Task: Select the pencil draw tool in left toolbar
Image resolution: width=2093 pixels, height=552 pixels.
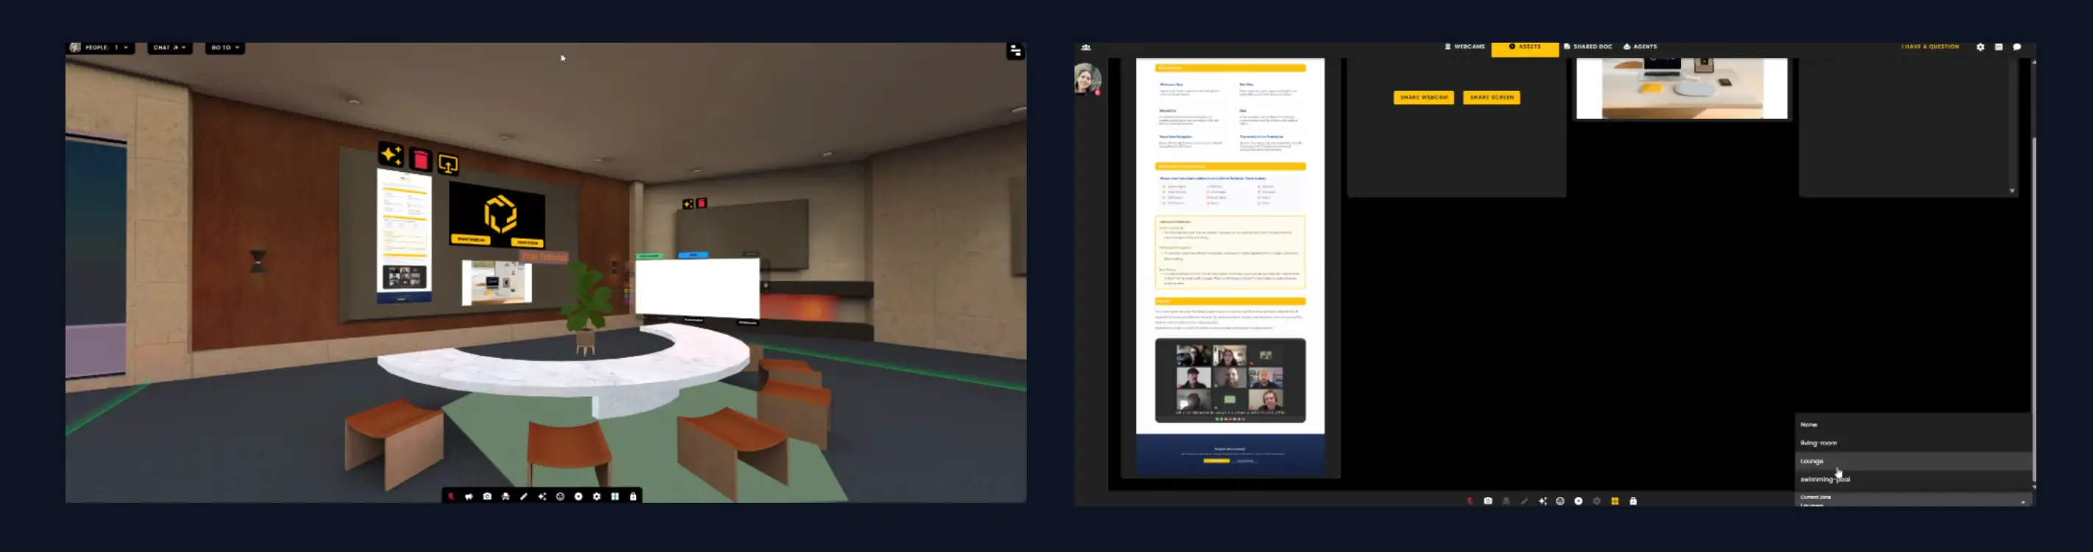Action: click(523, 496)
